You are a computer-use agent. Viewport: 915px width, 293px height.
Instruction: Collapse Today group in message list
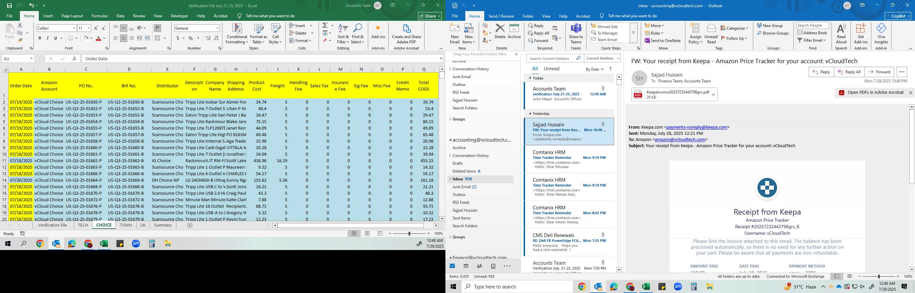(530, 78)
